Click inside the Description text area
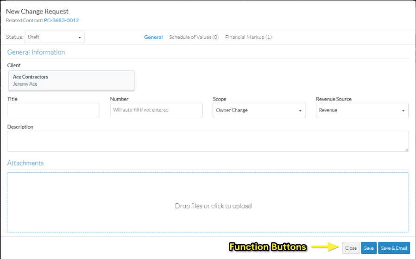The image size is (416, 259). tap(208, 141)
